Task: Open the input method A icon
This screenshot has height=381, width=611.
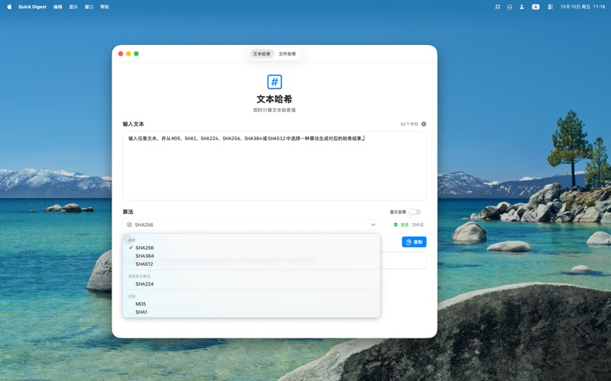Action: point(535,7)
